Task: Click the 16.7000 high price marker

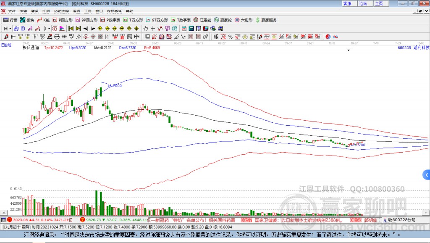Action: pyautogui.click(x=114, y=86)
